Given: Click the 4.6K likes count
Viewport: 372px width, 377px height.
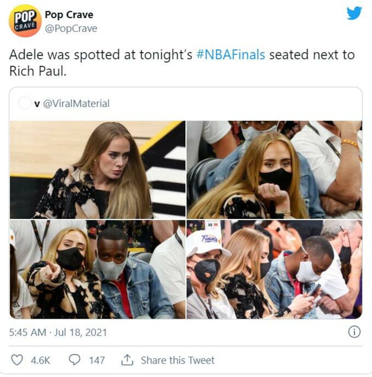Looking at the screenshot, I should pos(41,360).
